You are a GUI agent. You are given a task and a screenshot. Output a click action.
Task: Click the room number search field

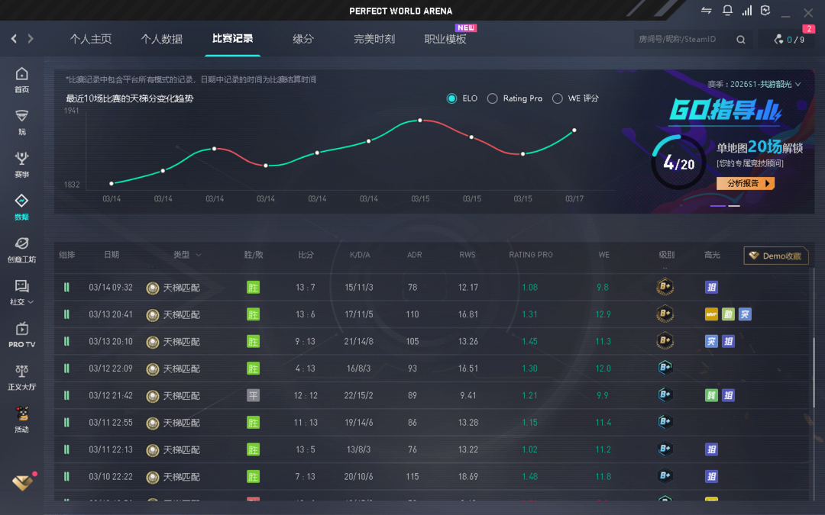click(681, 40)
